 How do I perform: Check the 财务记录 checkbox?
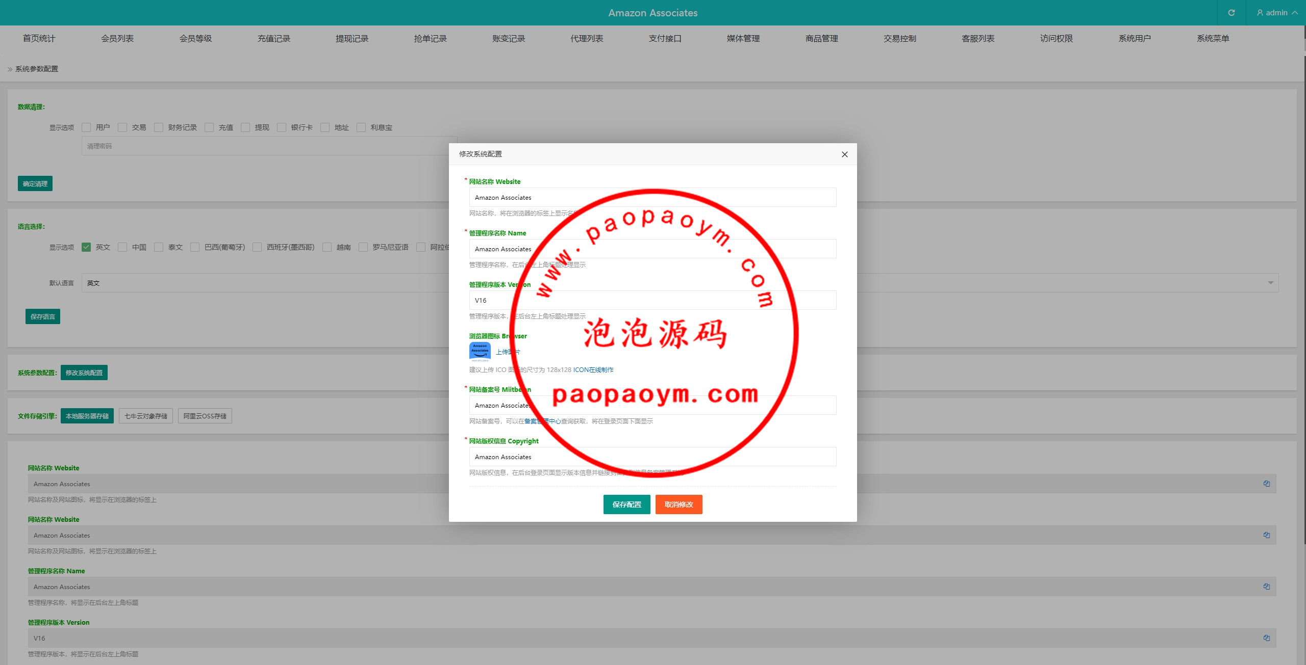(159, 127)
